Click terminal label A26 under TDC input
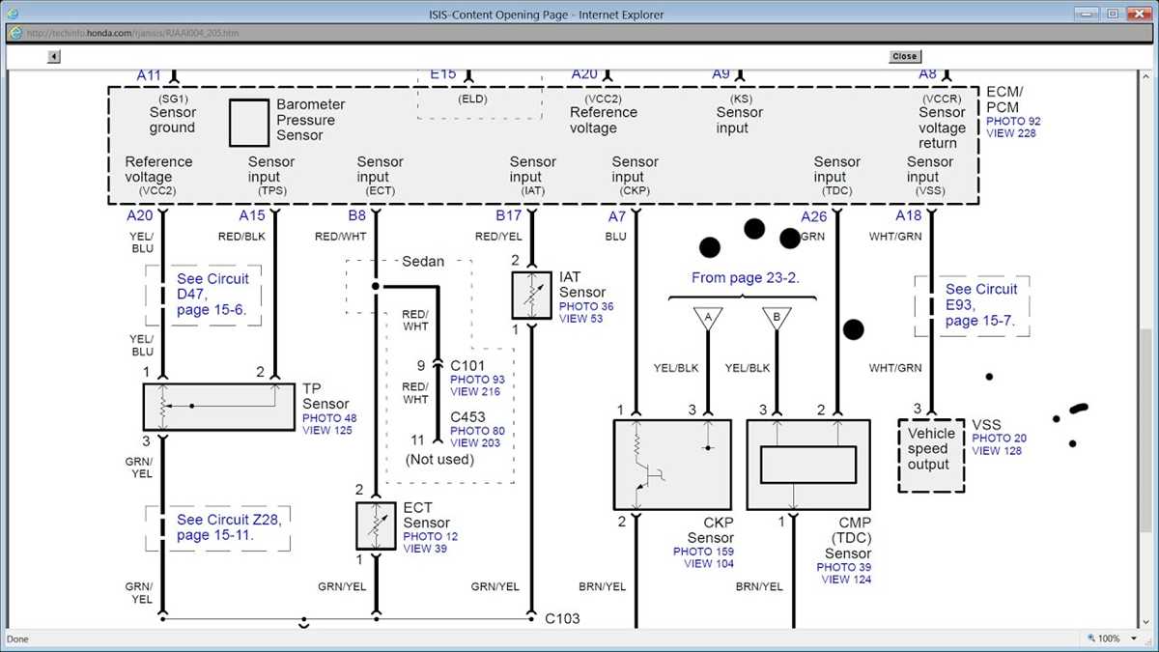 tap(814, 216)
